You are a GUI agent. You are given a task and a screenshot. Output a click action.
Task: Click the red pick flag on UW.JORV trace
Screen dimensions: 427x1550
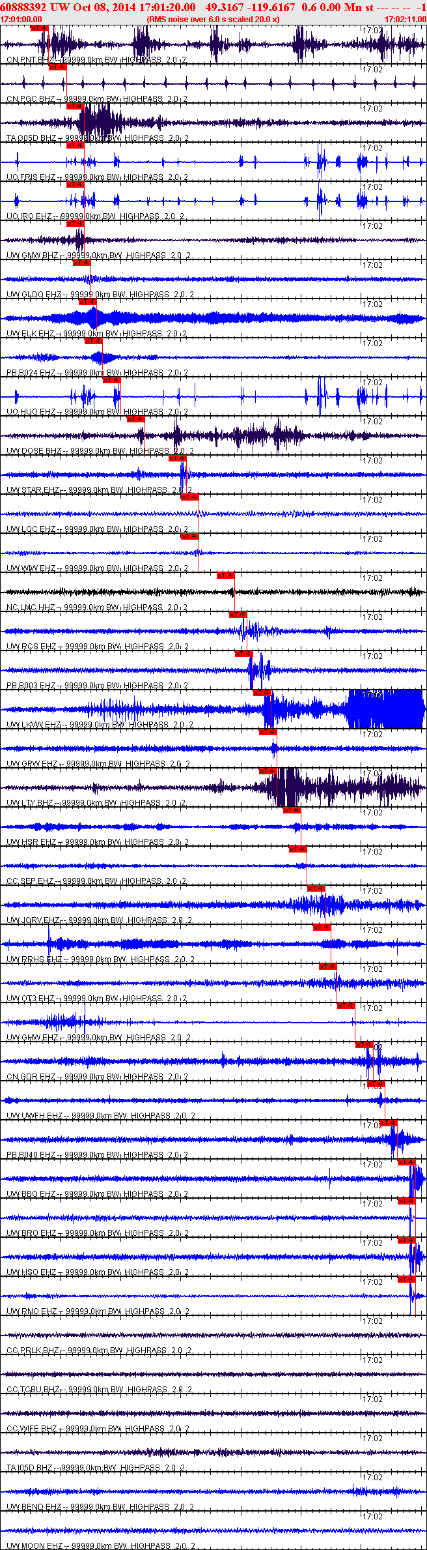click(316, 888)
